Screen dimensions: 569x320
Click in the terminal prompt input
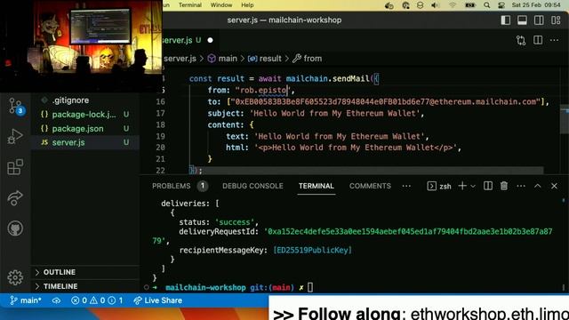[x=310, y=287]
